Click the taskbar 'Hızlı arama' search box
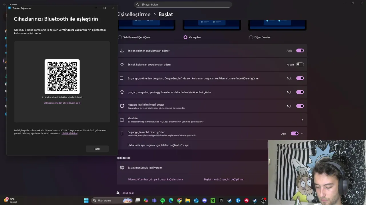366x205 pixels. (112, 200)
